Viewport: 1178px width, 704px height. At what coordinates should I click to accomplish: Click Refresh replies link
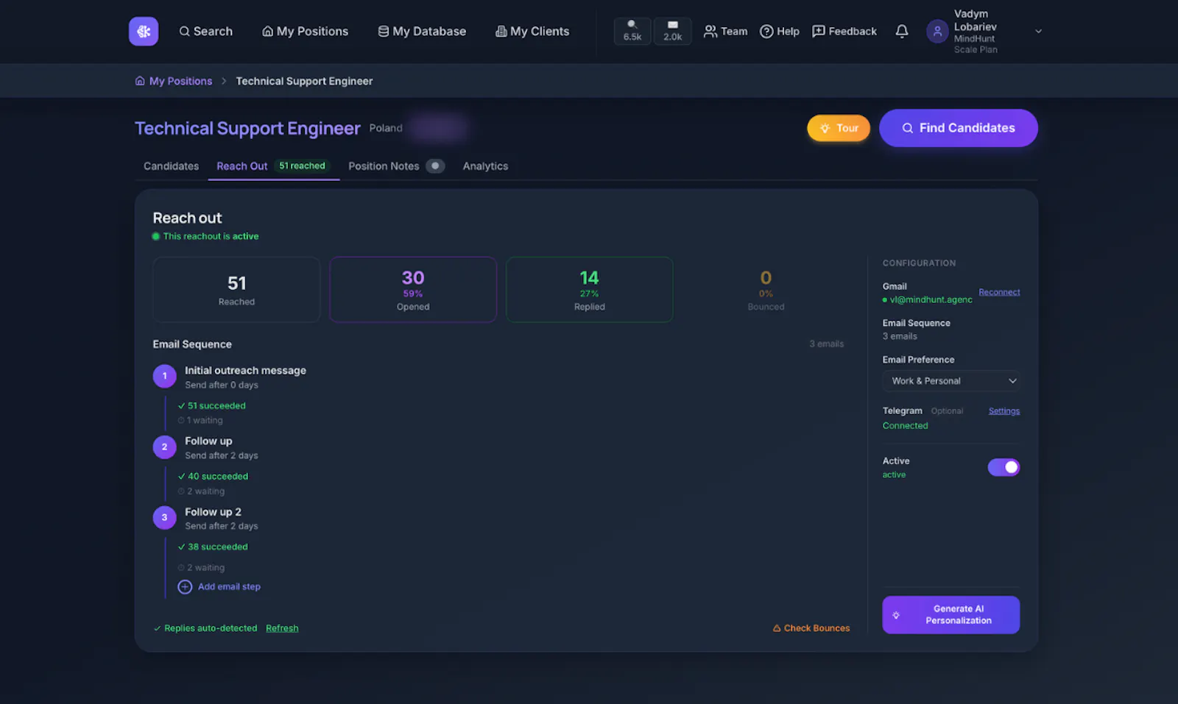[x=282, y=628]
